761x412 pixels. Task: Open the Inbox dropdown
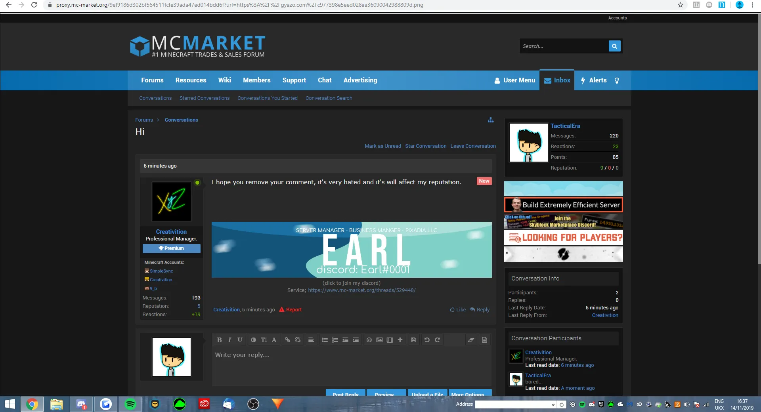pos(557,80)
